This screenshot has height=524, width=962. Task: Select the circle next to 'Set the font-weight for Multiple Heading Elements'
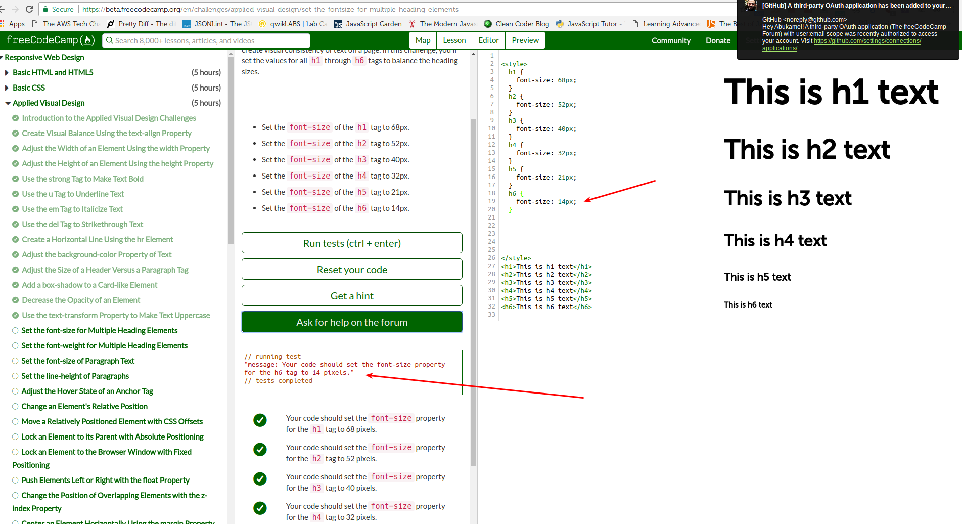click(x=15, y=345)
